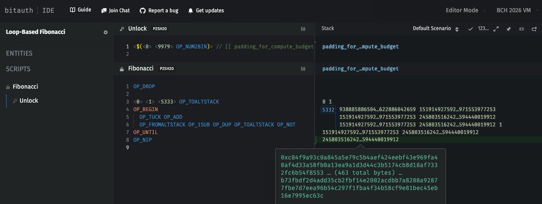
Task: Click the Fibonacci editor title
Action: [x=141, y=69]
